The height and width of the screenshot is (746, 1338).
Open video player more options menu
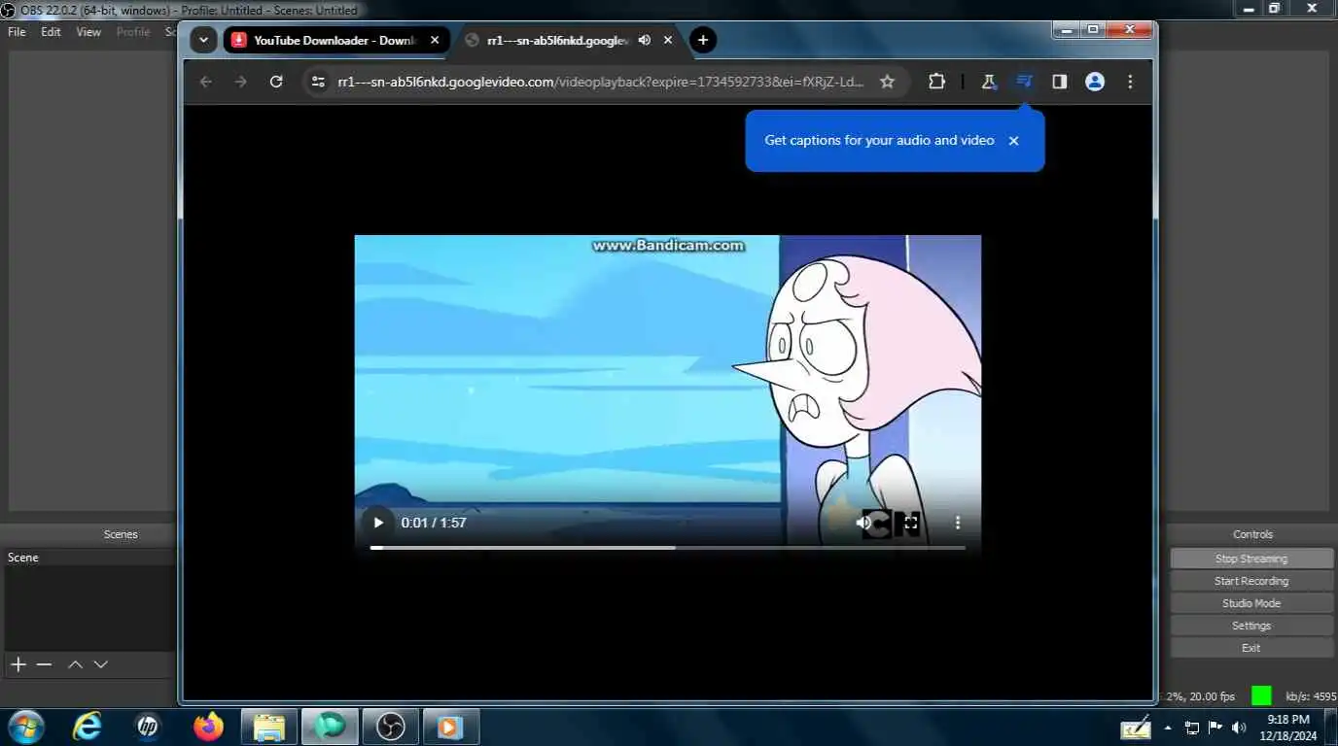tap(958, 523)
